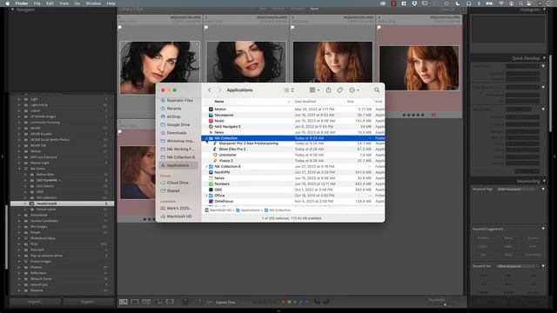Collapse the Quick Develop panel
The height and width of the screenshot is (313, 557).
pos(543,58)
